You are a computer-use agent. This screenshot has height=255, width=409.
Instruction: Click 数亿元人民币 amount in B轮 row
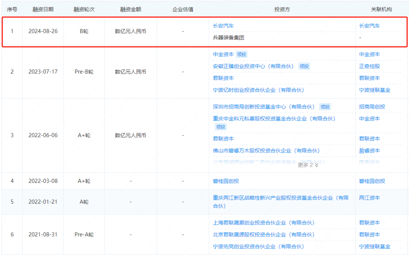(131, 31)
